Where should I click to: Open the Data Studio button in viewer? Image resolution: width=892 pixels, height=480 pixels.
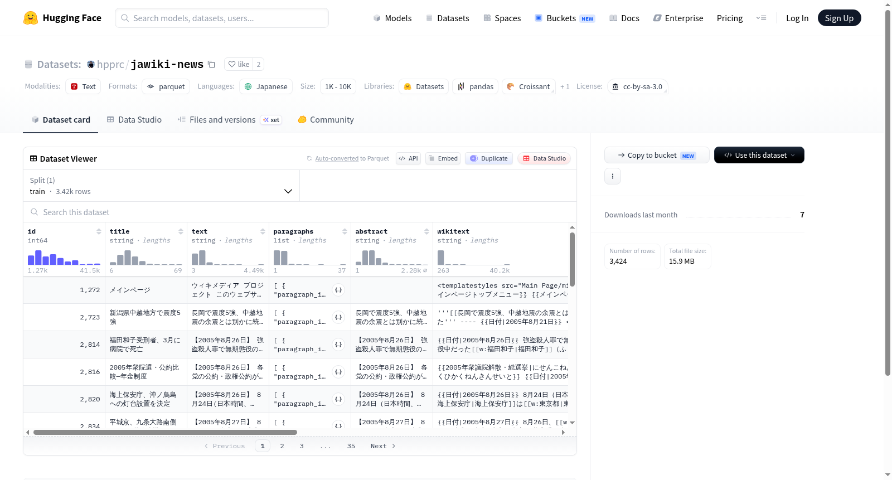click(544, 158)
